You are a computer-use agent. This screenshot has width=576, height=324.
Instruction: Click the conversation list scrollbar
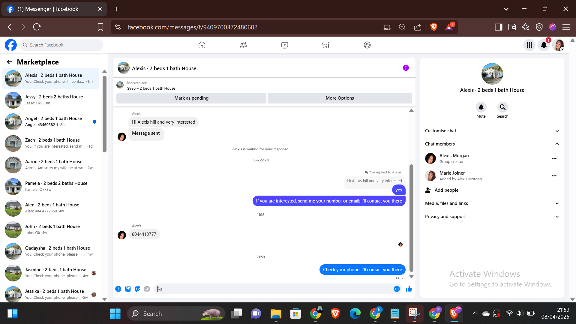104,114
